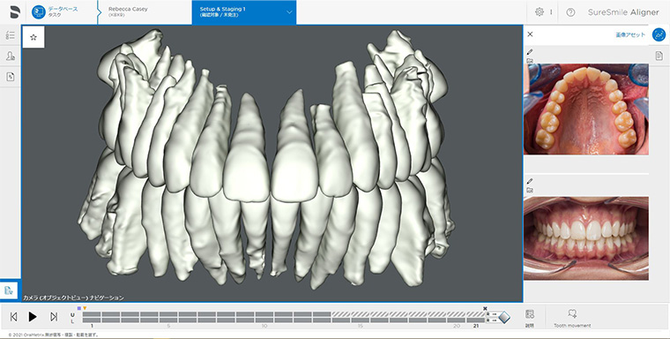This screenshot has height=339, width=670.
Task: Play the staging animation
Action: 33,317
